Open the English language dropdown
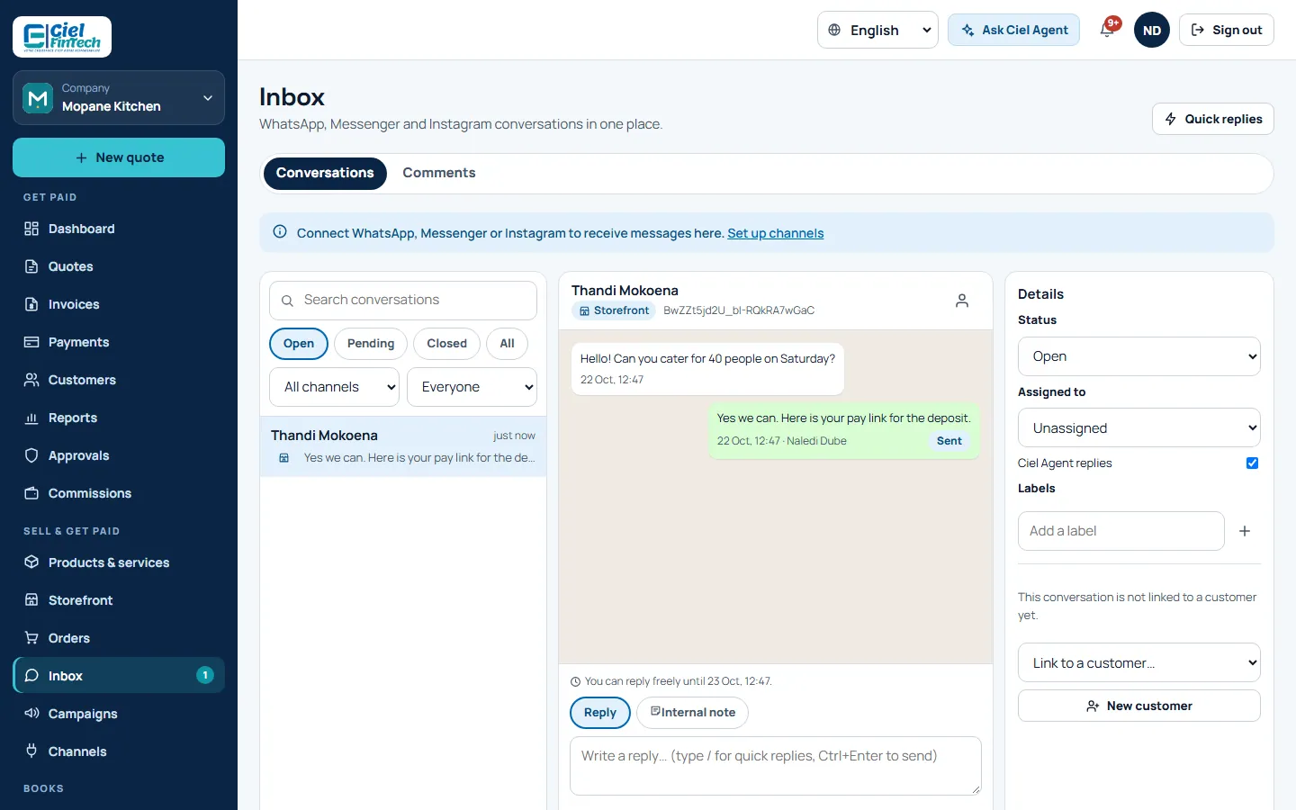This screenshot has width=1296, height=810. tap(877, 30)
